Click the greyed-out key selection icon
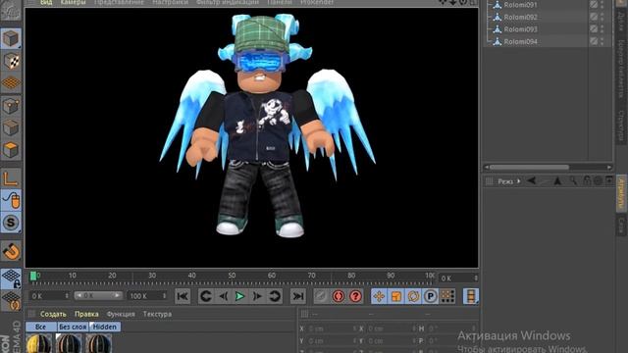Viewport: 628px width, 353px height. click(321, 296)
